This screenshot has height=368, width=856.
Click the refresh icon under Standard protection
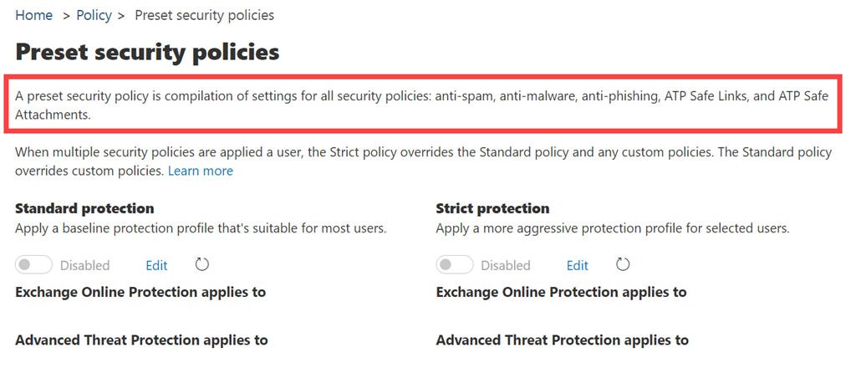pyautogui.click(x=202, y=265)
